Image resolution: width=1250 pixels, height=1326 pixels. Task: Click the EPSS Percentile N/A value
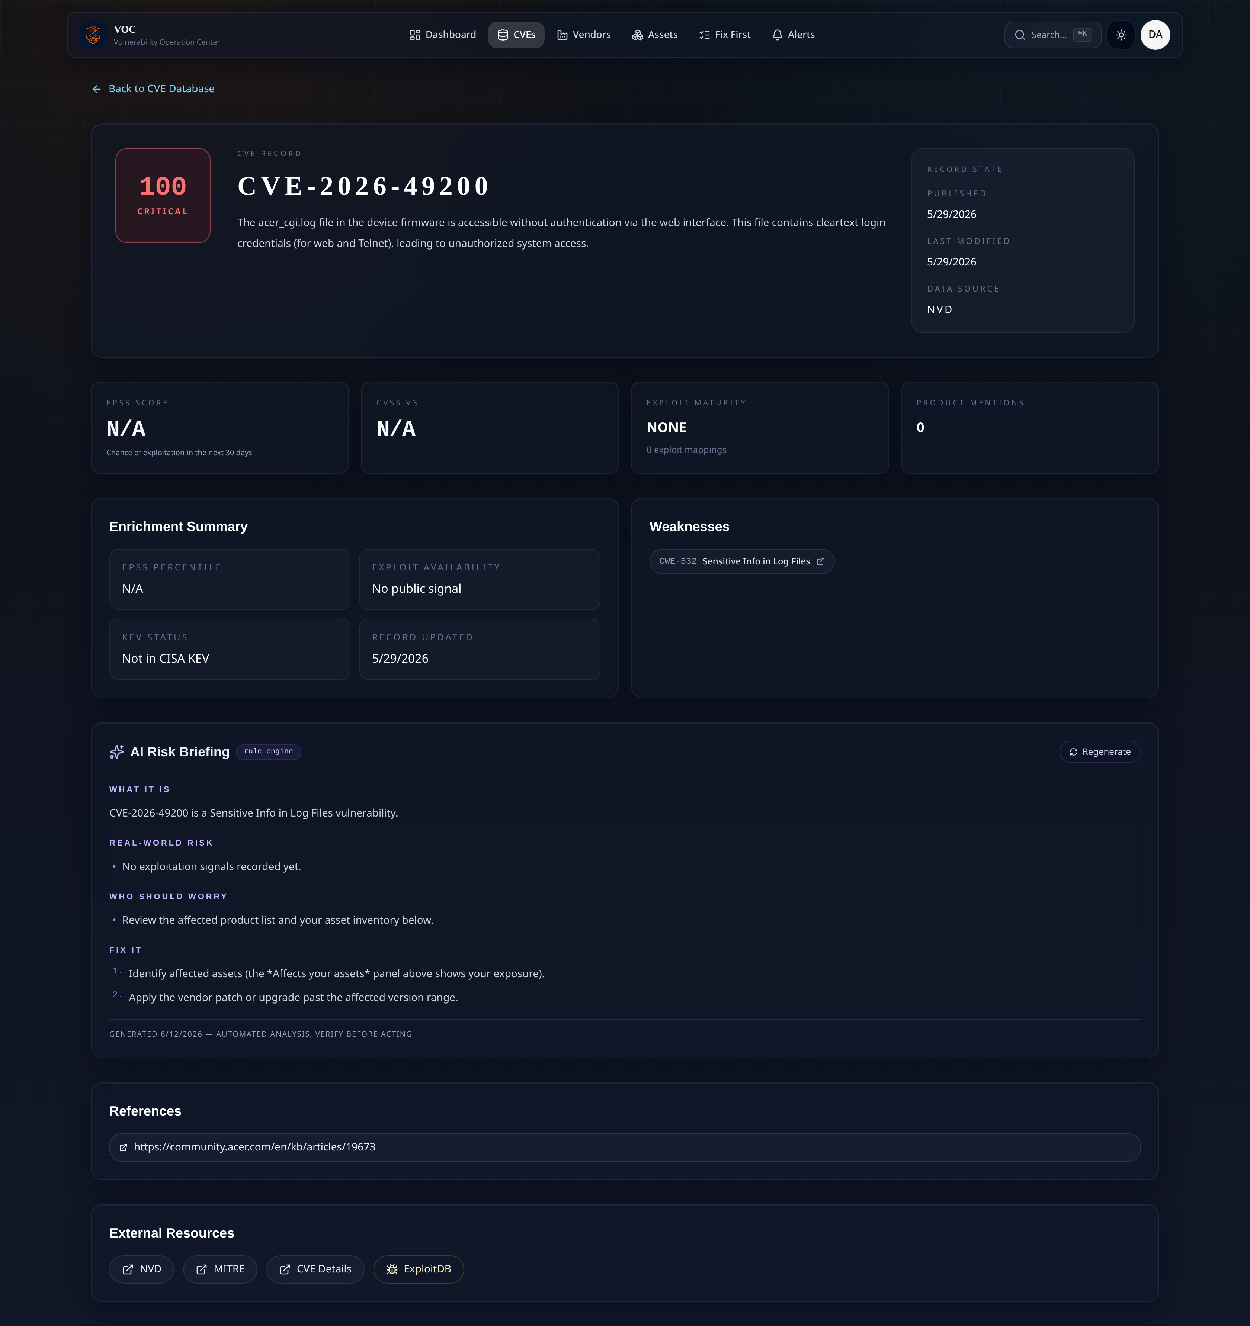(x=132, y=588)
